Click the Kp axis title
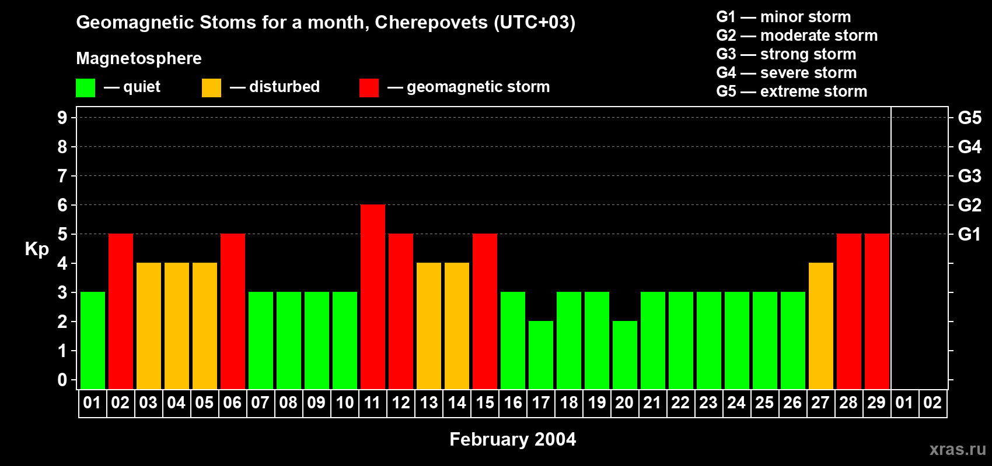Viewport: 992px width, 466px height. click(x=37, y=249)
